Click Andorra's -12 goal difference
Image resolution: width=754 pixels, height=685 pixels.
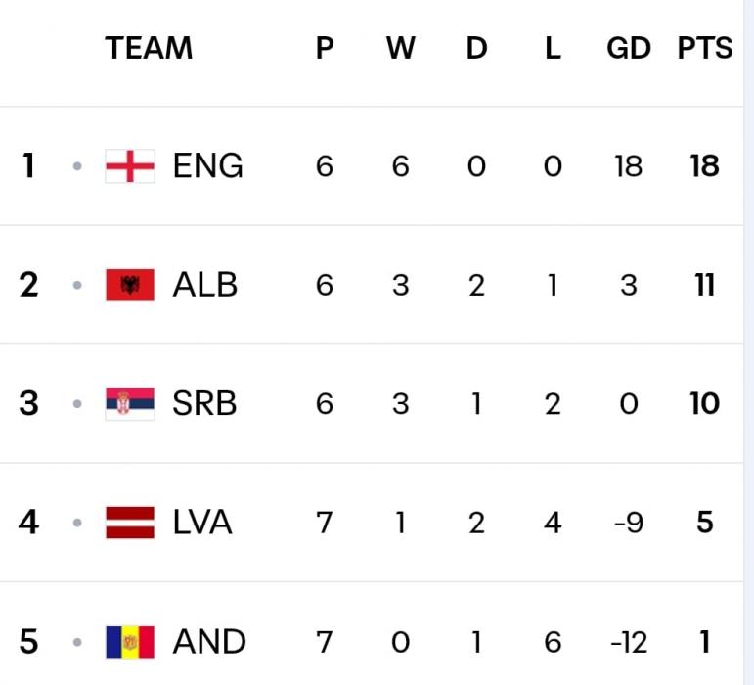pos(628,642)
